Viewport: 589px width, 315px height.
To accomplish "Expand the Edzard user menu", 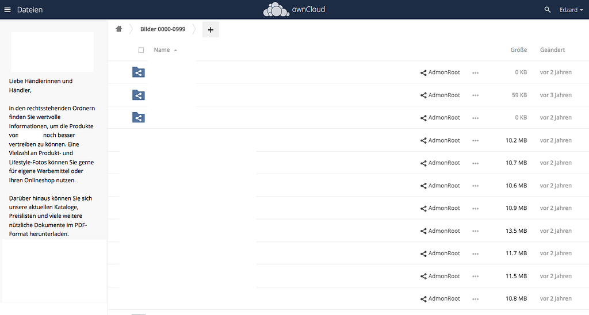I will (x=571, y=10).
